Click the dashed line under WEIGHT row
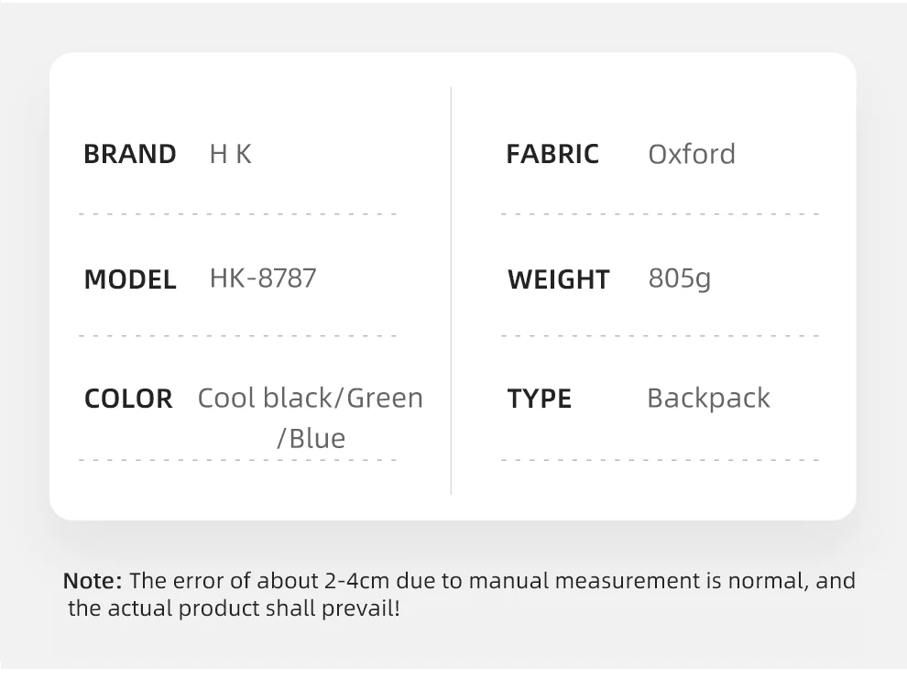907x679 pixels. (660, 336)
